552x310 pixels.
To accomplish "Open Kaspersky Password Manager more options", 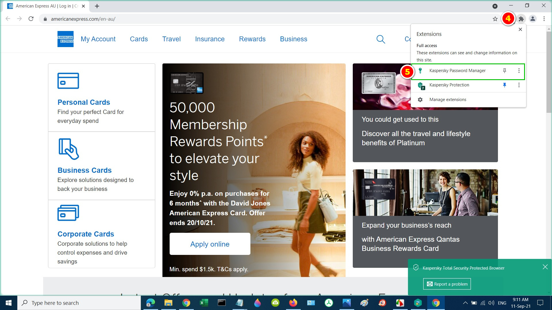I will click(x=519, y=71).
